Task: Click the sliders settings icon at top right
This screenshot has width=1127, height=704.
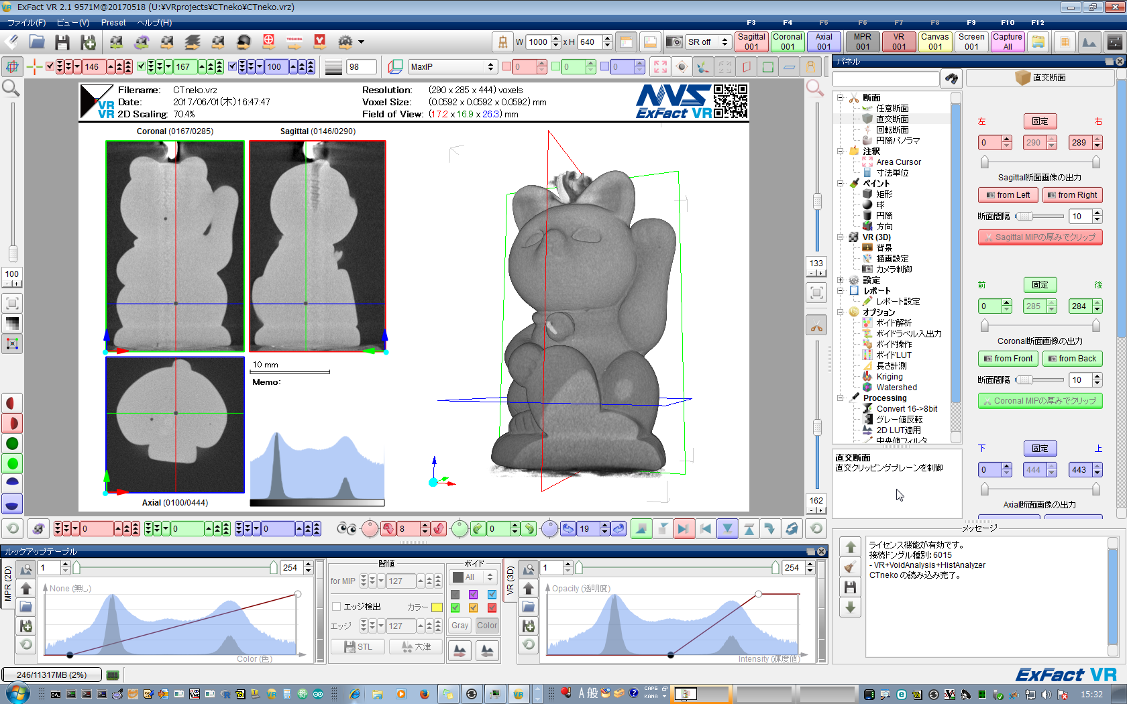Action: tap(1115, 42)
